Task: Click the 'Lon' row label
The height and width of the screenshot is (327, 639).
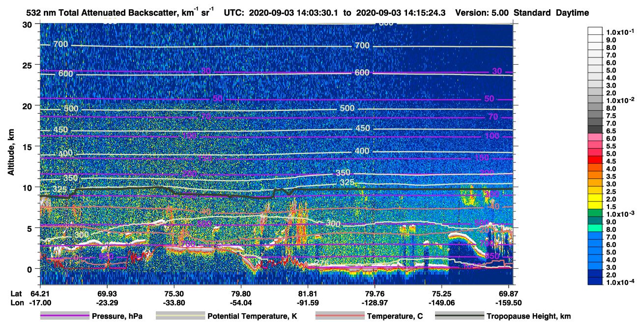Action: [16, 302]
